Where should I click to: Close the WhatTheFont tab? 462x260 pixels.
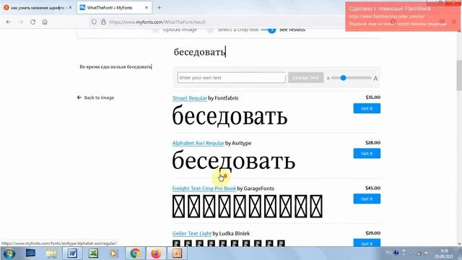point(147,8)
